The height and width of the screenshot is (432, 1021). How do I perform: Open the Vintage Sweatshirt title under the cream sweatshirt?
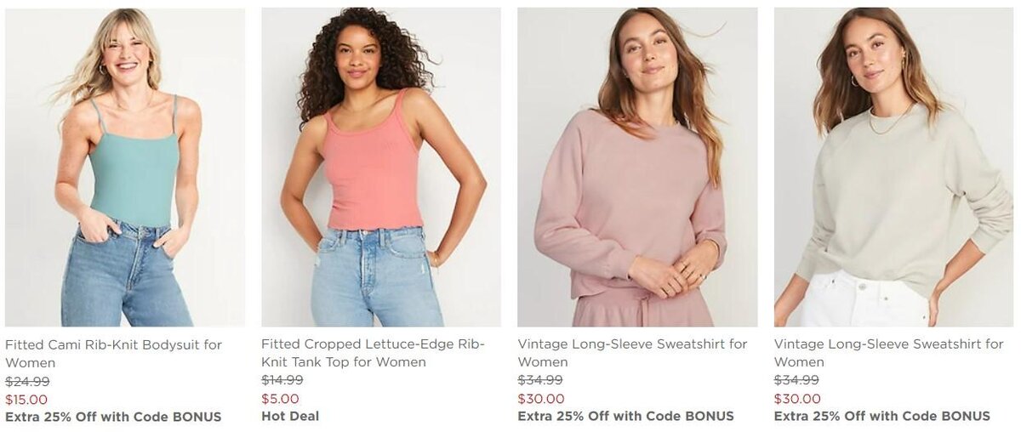(x=888, y=354)
